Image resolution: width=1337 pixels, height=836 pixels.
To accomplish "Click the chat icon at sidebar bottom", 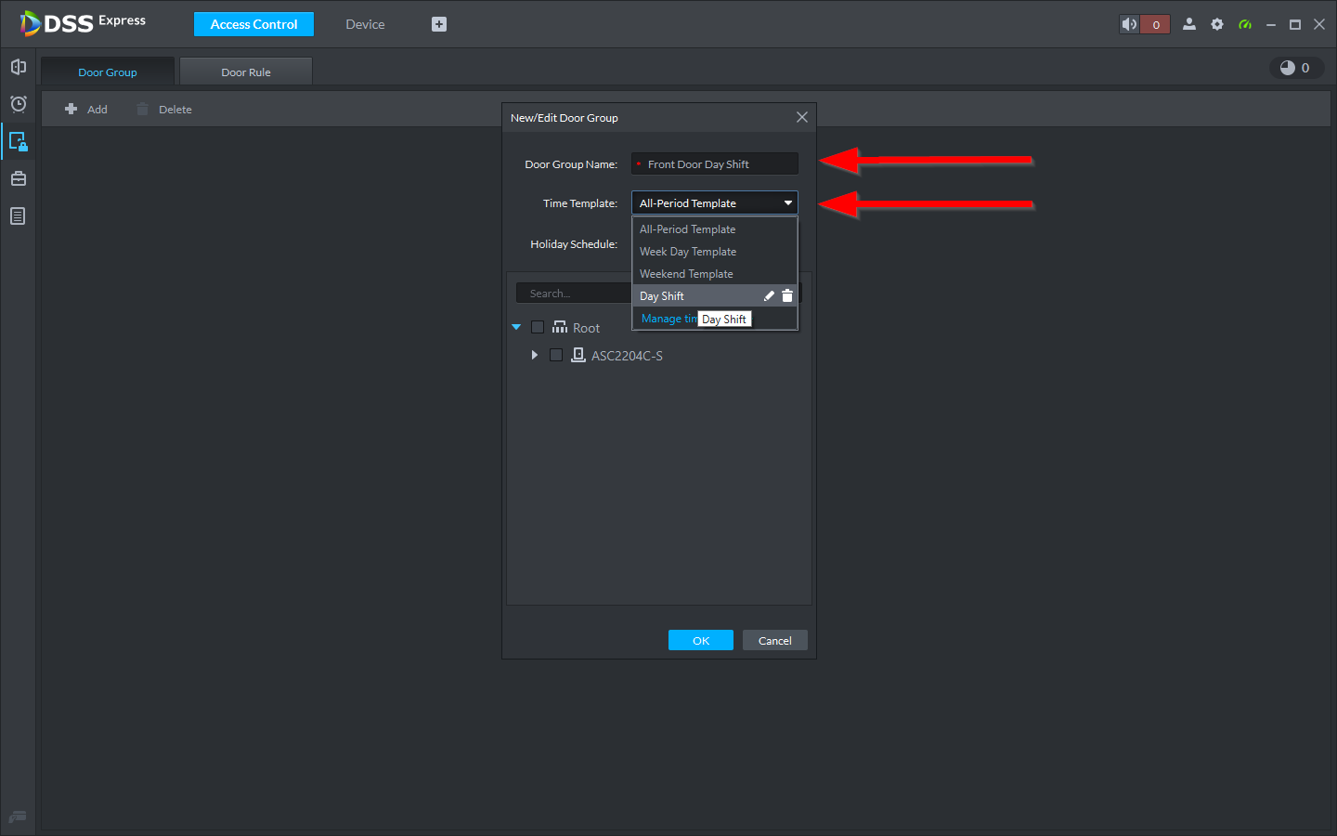I will [18, 817].
